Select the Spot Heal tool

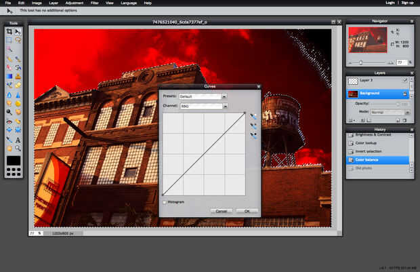18,121
